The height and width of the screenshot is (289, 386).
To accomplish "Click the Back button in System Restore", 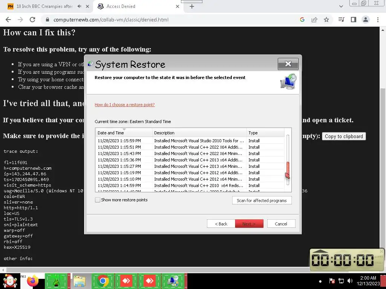I will 221,224.
